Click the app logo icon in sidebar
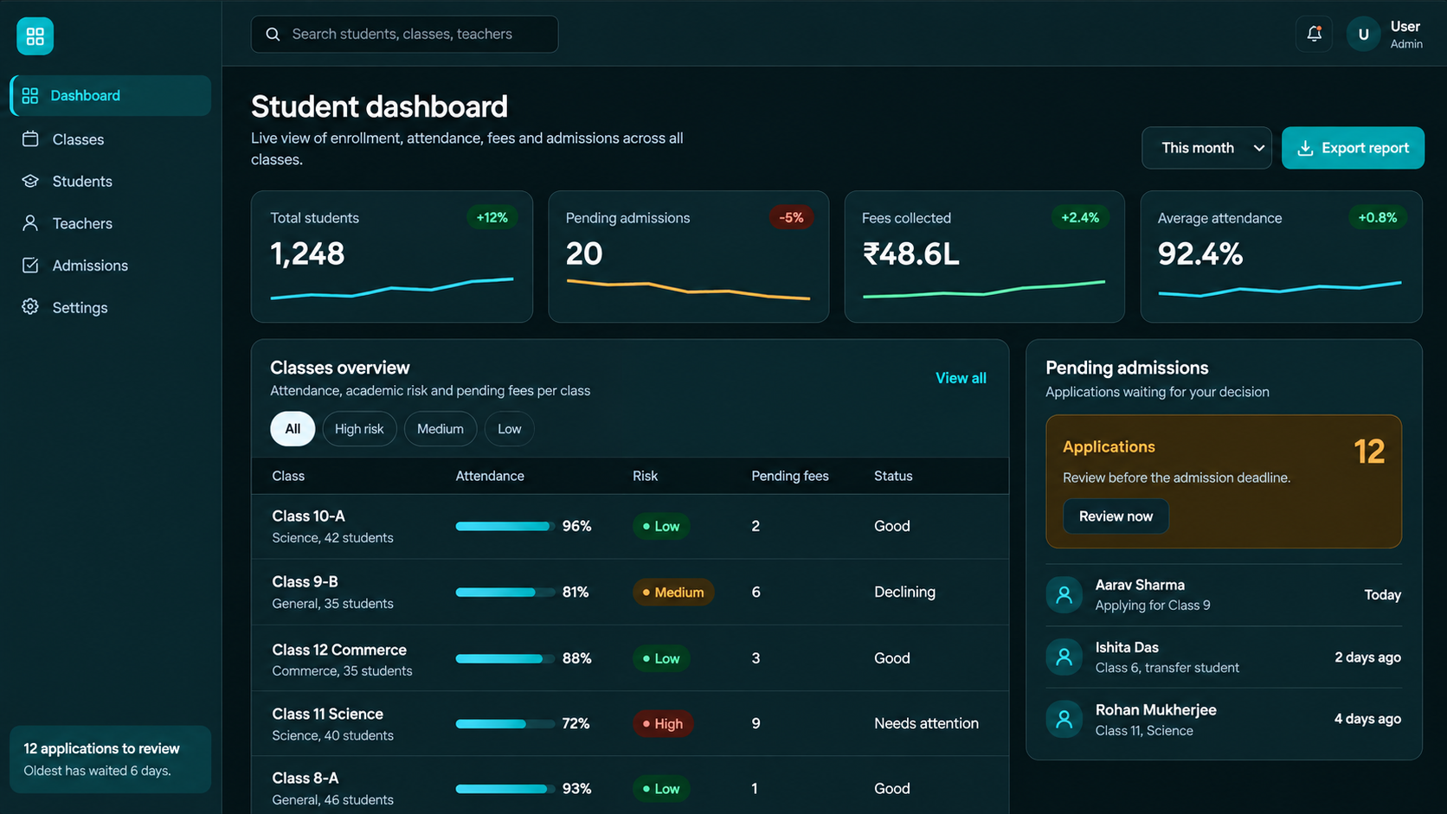Screen dimensions: 1447x814 (35, 36)
